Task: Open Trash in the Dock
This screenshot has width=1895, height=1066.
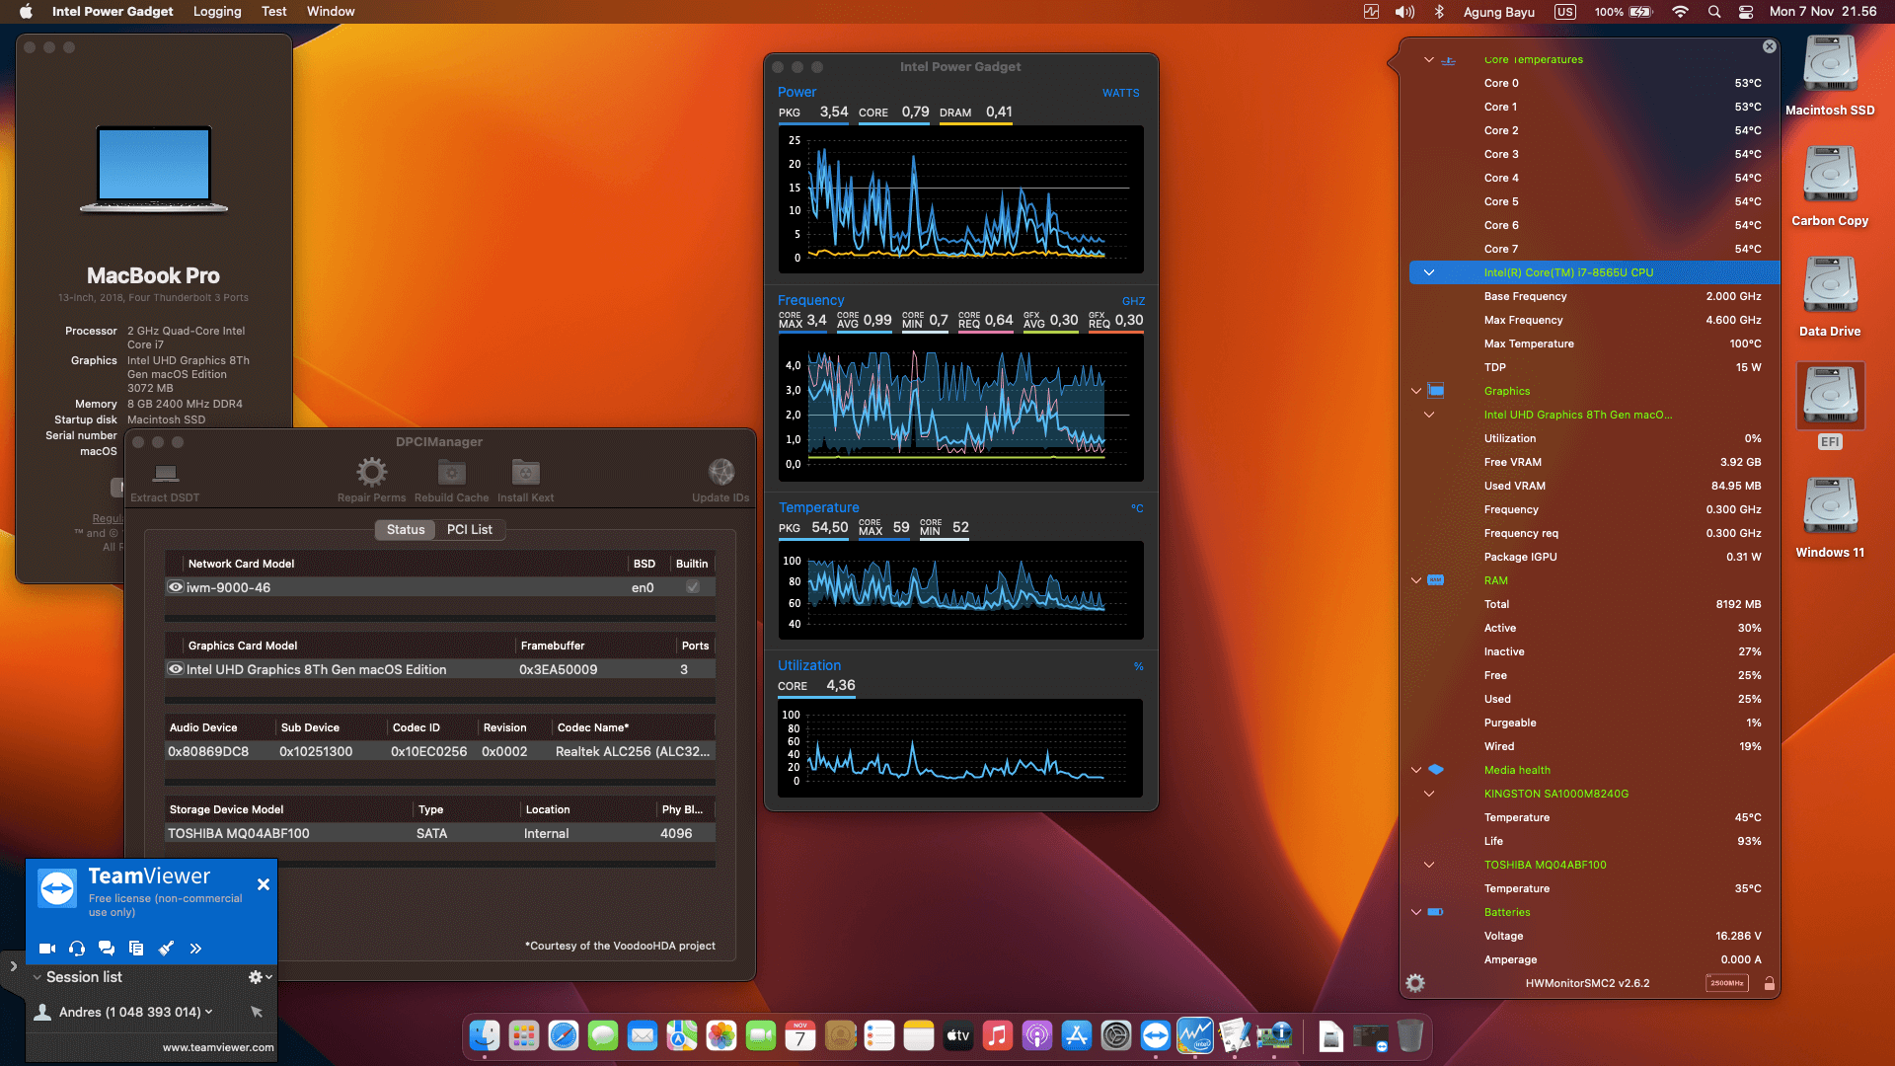Action: (x=1409, y=1035)
